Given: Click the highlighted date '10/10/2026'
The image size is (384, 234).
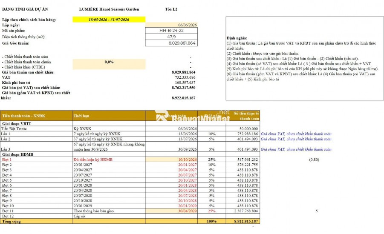Looking at the screenshot, I should pos(171,160).
